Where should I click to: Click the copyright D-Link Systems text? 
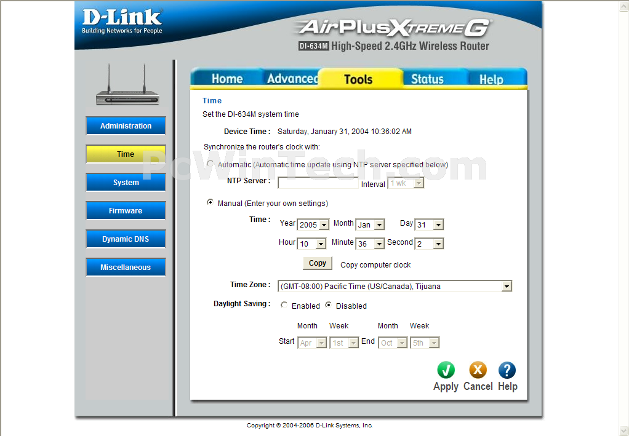click(x=310, y=425)
